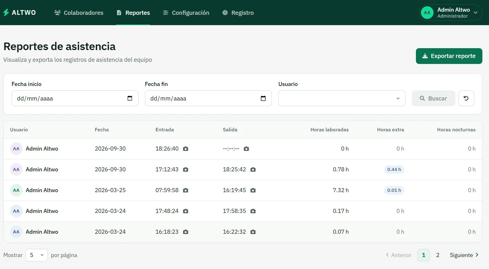This screenshot has width=489, height=269.
Task: Go to the Colaboradores section
Action: click(79, 13)
